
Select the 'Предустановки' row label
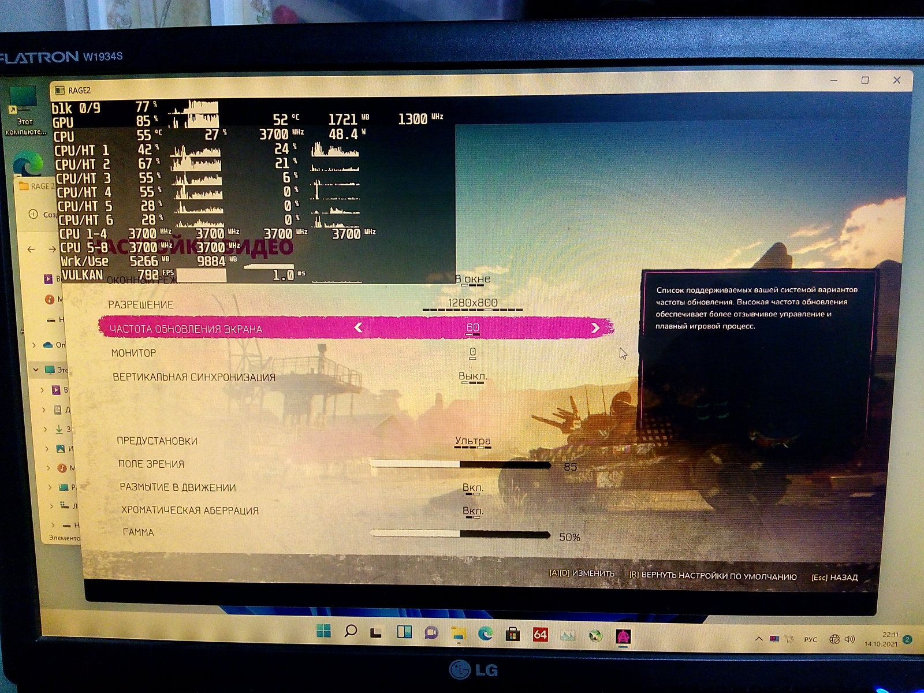click(157, 441)
